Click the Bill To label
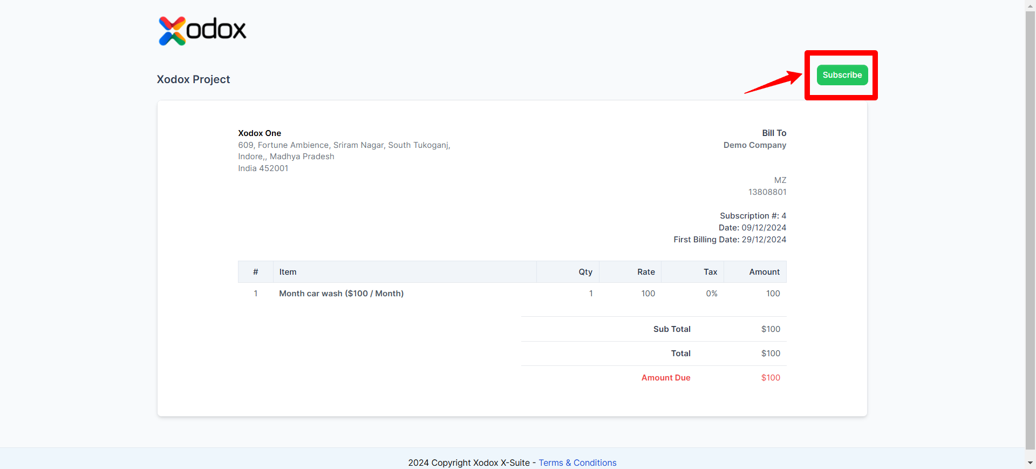The image size is (1036, 469). coord(774,133)
